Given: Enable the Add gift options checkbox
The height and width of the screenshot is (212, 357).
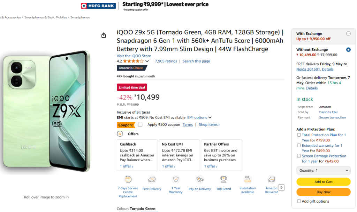Looking at the screenshot, I should (299, 201).
